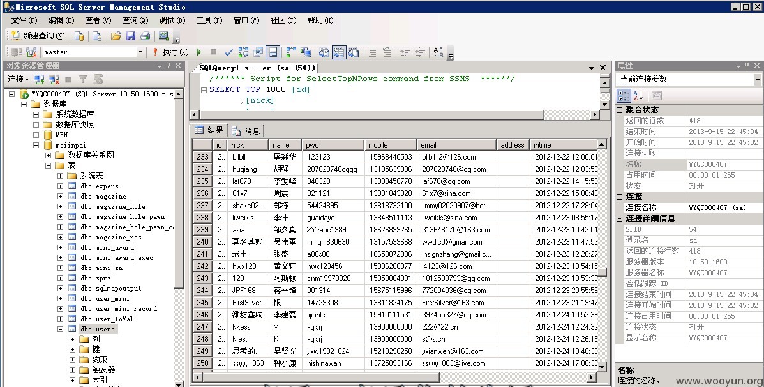The height and width of the screenshot is (387, 764).
Task: Start debugging with the green play arrow
Action: pos(198,52)
